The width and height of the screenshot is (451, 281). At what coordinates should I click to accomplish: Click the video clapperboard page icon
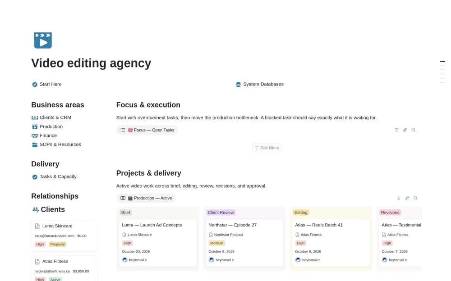(43, 40)
